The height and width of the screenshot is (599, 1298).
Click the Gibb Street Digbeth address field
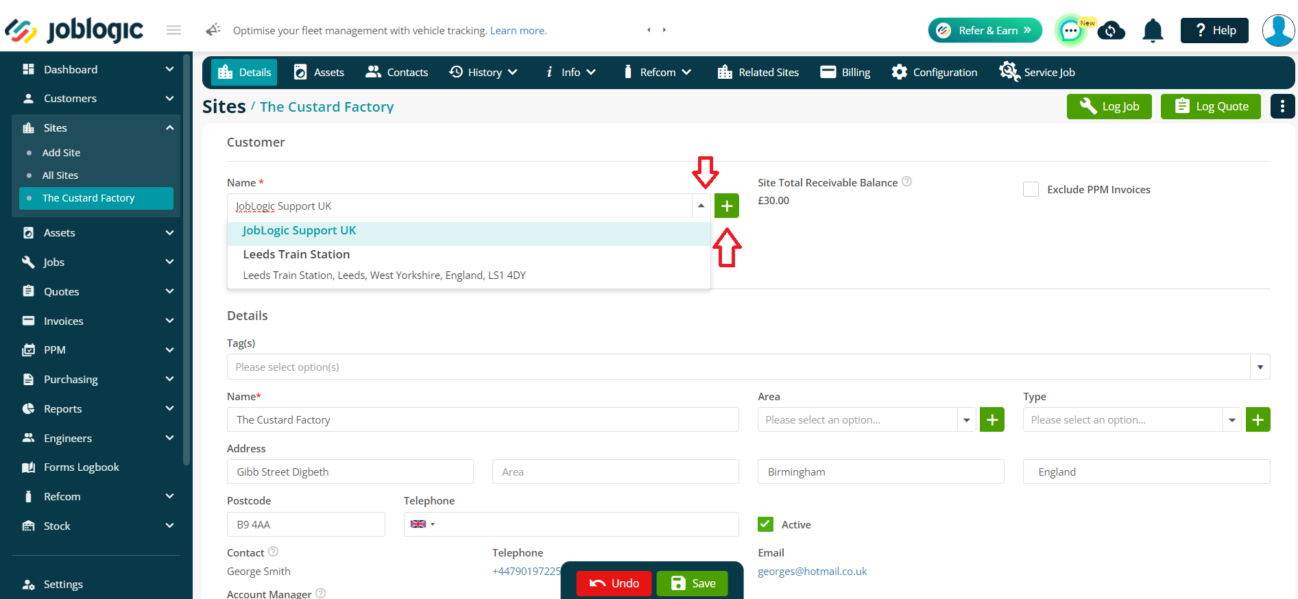pos(350,472)
